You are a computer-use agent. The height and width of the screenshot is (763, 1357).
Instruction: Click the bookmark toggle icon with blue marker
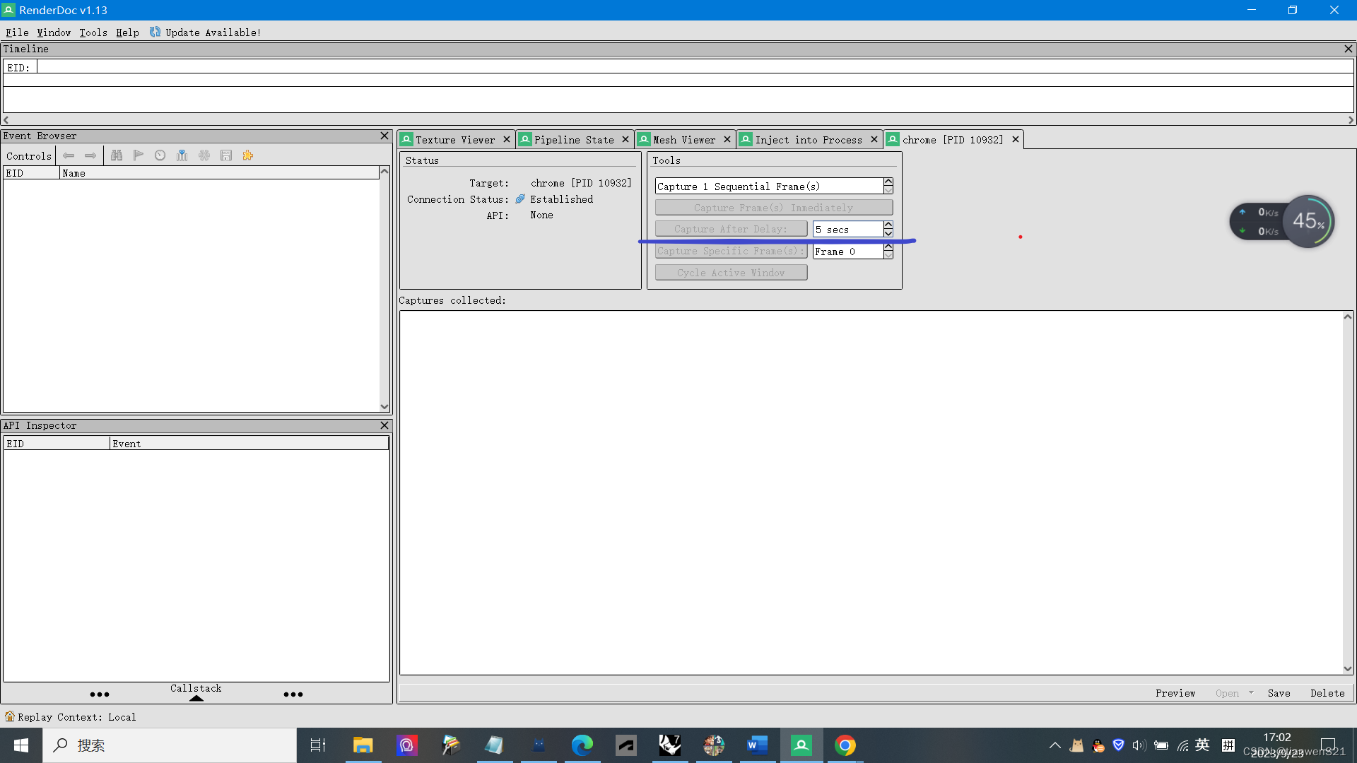pos(182,155)
